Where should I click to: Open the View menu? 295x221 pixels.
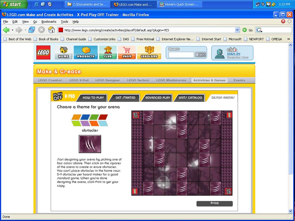[25, 22]
